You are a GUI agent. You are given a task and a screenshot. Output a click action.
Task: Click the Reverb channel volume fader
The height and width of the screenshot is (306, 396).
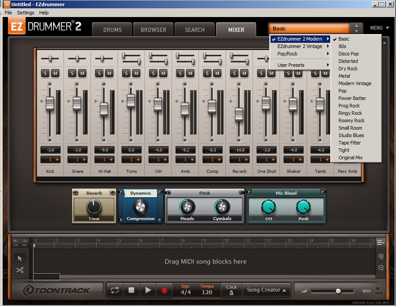[239, 114]
